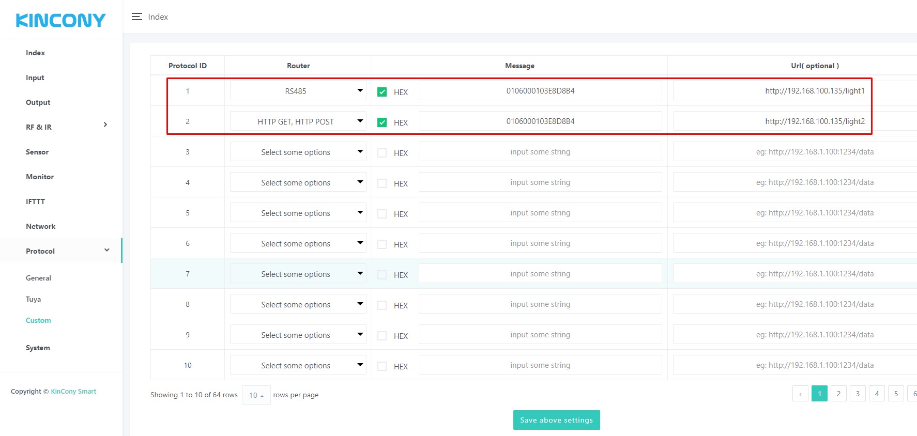
Task: Click the message field of protocol 4
Action: pyautogui.click(x=540, y=182)
